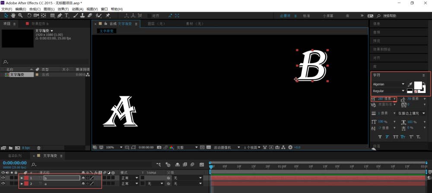Hide layer b using its eye toggle
The width and height of the screenshot is (432, 193).
point(3,178)
